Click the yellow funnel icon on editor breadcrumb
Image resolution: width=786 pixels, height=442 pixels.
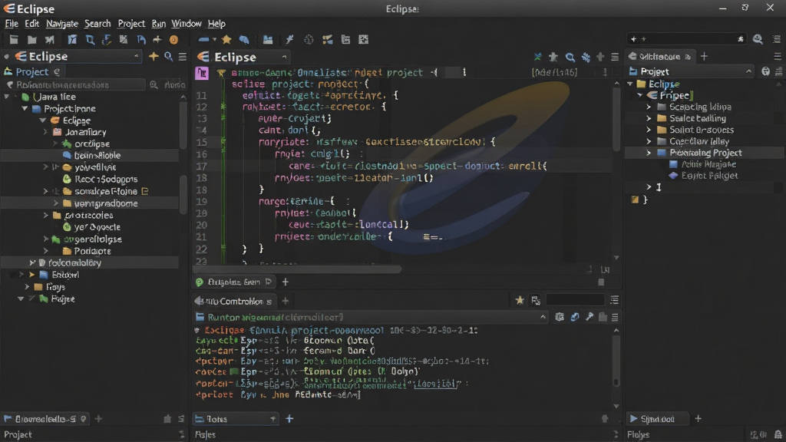pos(220,73)
